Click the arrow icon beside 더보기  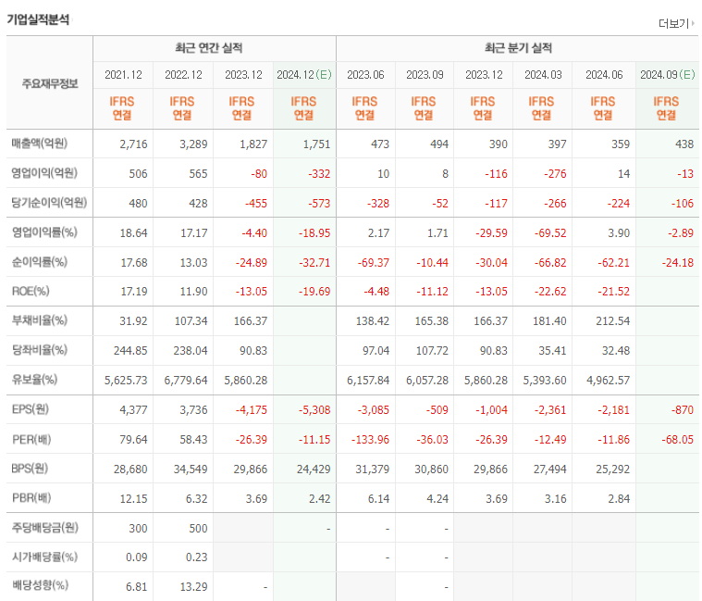tap(693, 23)
